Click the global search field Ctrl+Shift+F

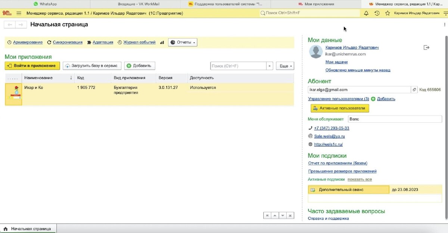tap(309, 13)
